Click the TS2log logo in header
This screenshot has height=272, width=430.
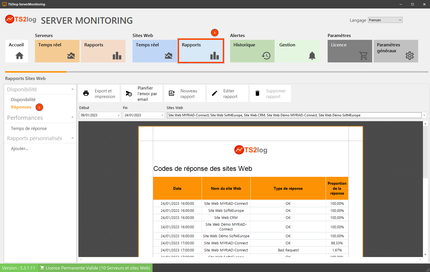point(21,19)
